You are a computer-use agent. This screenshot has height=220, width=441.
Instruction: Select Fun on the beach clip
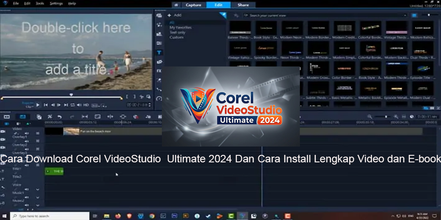pyautogui.click(x=243, y=131)
